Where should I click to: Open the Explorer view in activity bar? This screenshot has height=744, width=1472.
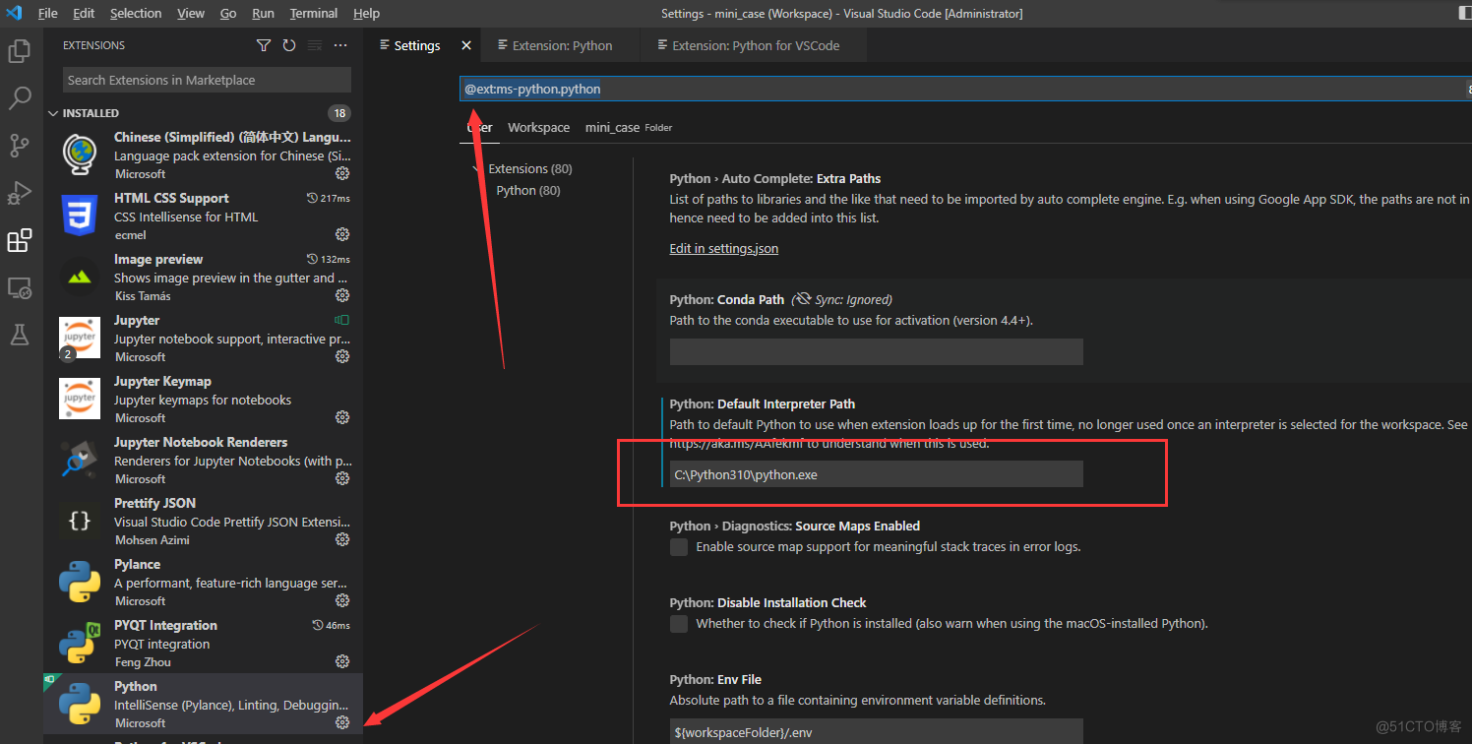point(20,51)
